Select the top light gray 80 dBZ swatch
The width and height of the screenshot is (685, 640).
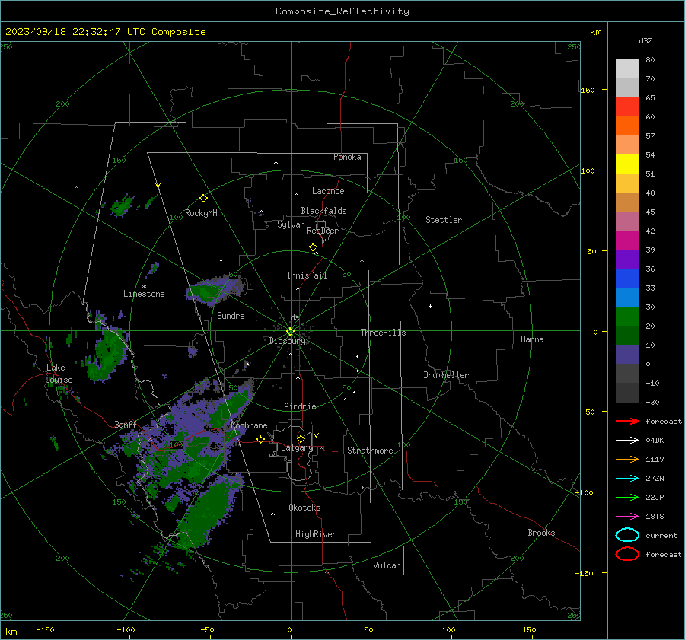[627, 69]
